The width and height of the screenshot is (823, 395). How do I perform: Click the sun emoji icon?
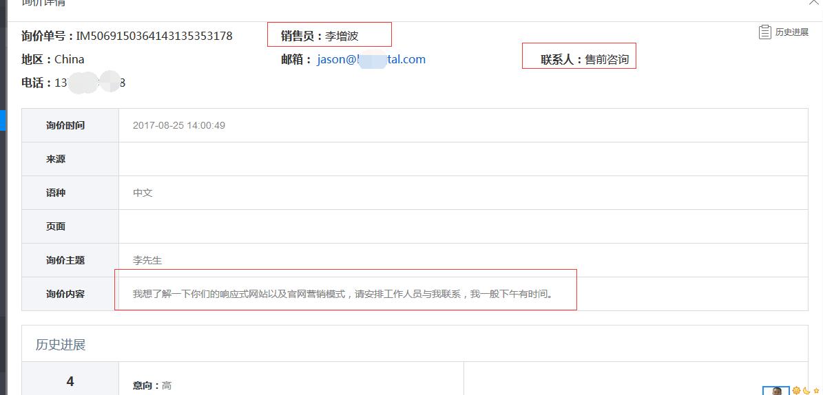(796, 390)
